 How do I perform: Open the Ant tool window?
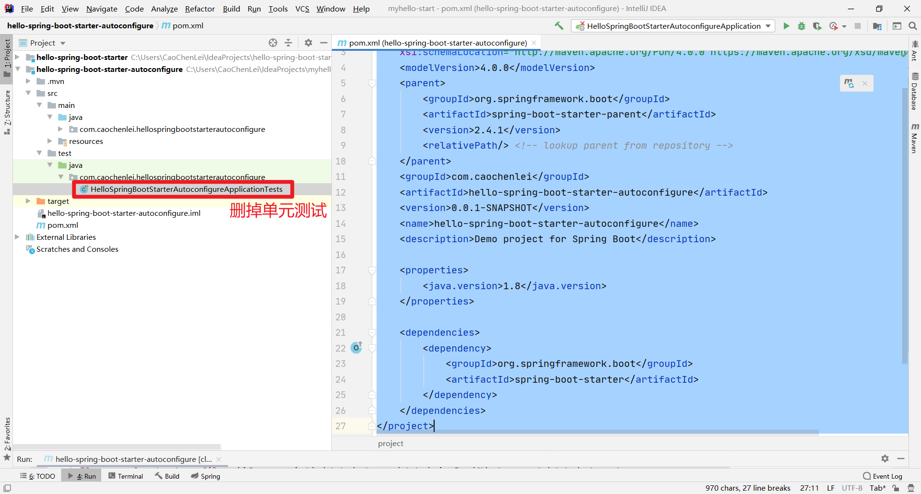click(x=915, y=50)
